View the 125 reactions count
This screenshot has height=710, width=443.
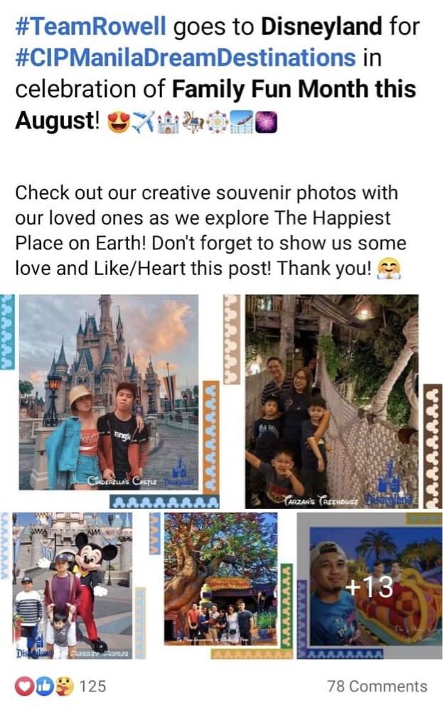coord(93,687)
